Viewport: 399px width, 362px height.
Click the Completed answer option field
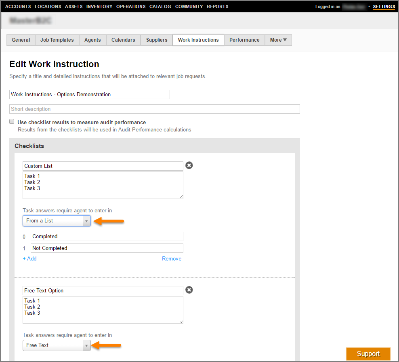(x=107, y=237)
